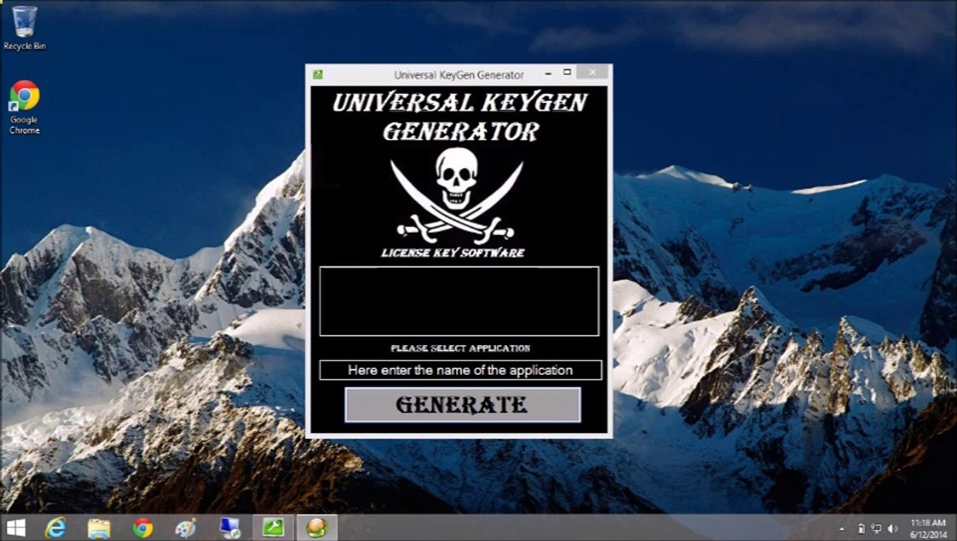Viewport: 957px width, 541px height.
Task: Open the volume speaker tray icon
Action: click(x=892, y=529)
